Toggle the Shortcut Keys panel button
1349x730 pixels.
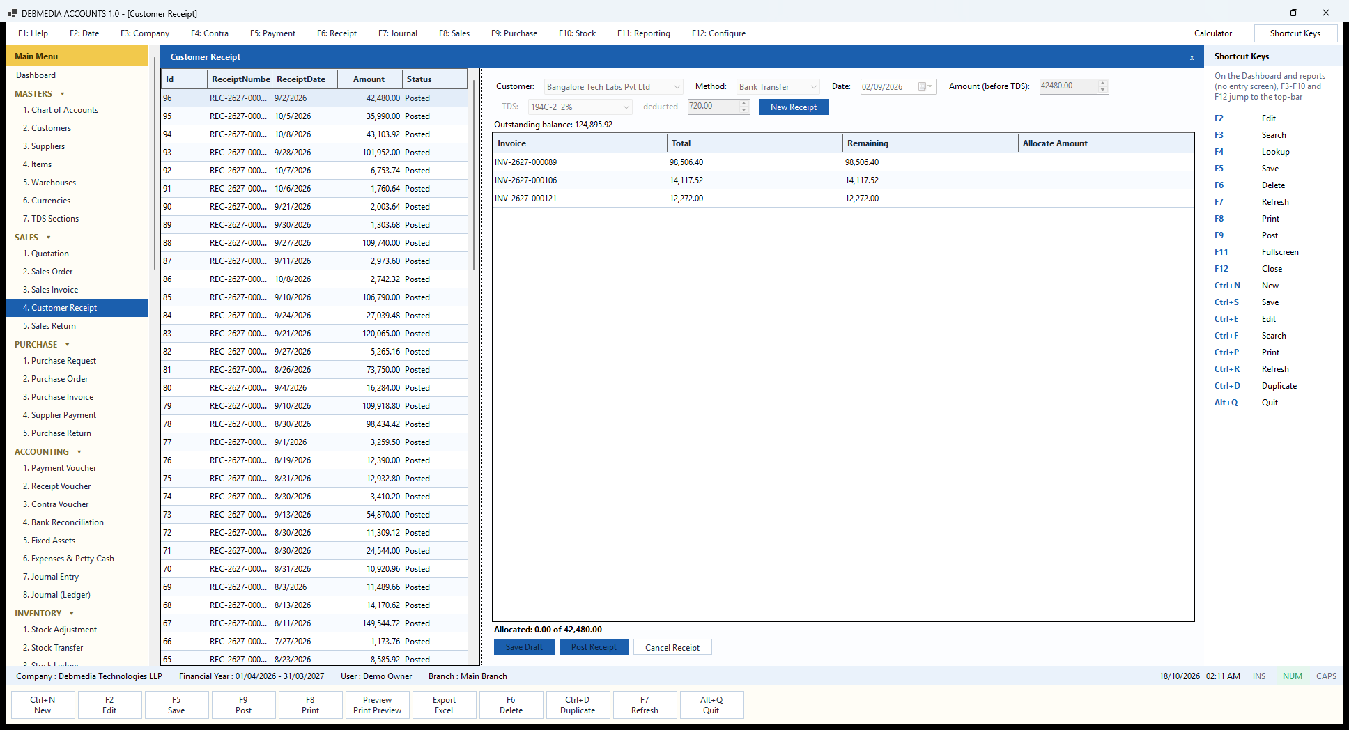coord(1295,33)
